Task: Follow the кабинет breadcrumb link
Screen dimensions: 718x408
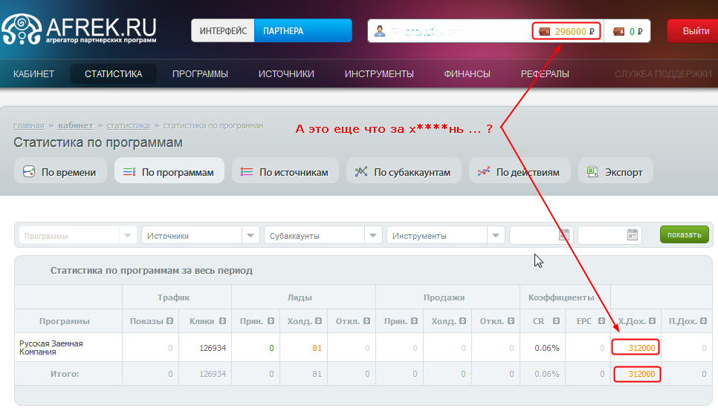Action: coord(76,125)
